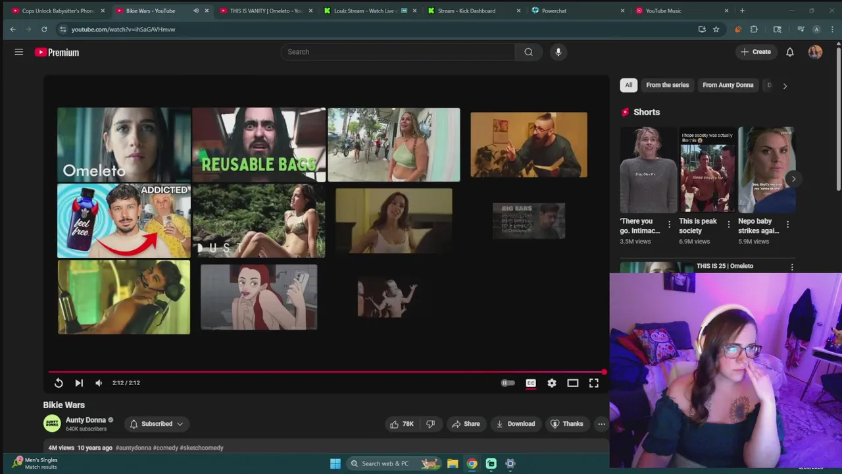842x474 pixels.
Task: Open options for 'Nepo baby strikes' short
Action: tap(787, 224)
